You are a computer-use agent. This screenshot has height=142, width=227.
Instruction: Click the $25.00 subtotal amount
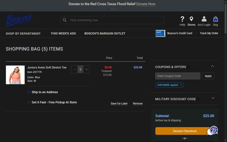[209, 116]
